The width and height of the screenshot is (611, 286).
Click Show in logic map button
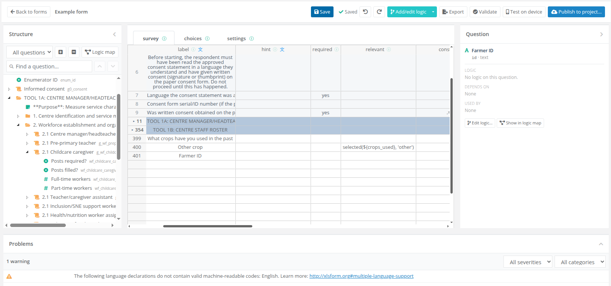[520, 123]
